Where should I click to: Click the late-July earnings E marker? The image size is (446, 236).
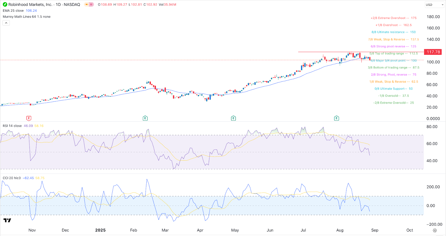[x=336, y=118]
